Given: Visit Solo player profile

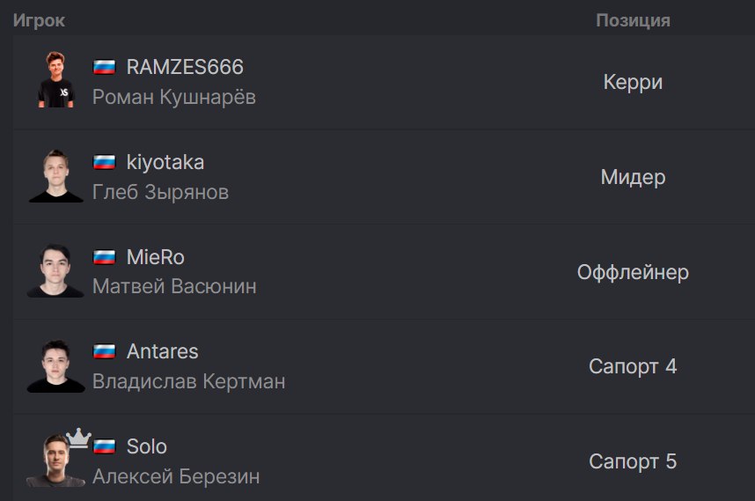Looking at the screenshot, I should pos(147,446).
